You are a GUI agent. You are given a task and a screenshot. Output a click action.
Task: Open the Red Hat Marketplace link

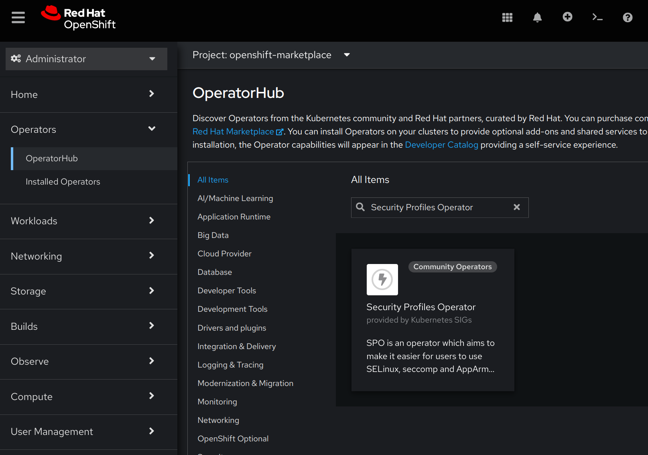pos(233,132)
